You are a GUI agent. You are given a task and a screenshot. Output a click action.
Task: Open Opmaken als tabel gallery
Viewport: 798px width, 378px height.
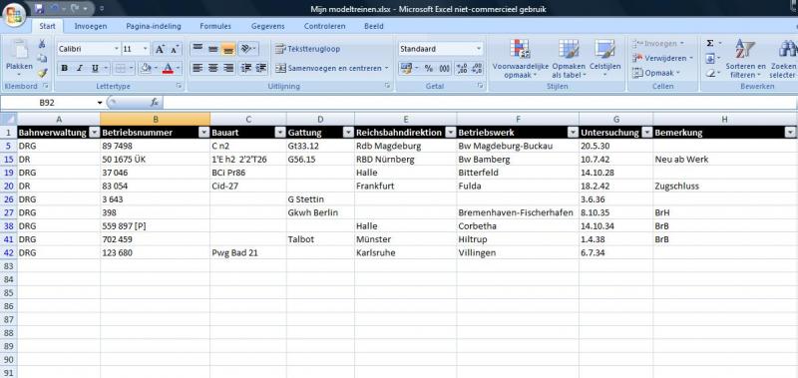[x=569, y=59]
